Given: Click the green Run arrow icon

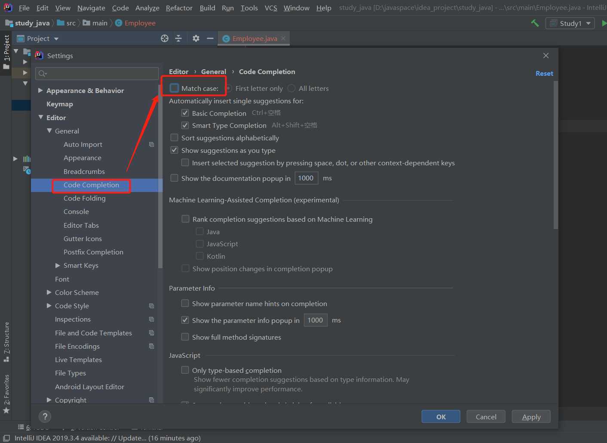Looking at the screenshot, I should pyautogui.click(x=604, y=23).
